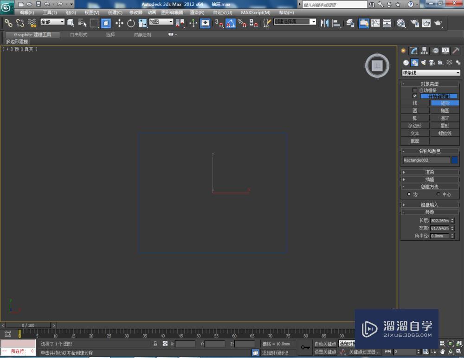
Task: Switch to the Geometry creation category icon
Action: coord(406,62)
